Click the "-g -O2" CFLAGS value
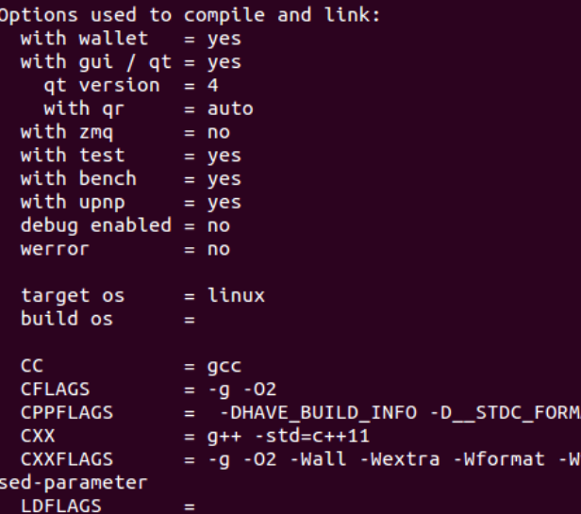The image size is (581, 514). (241, 389)
